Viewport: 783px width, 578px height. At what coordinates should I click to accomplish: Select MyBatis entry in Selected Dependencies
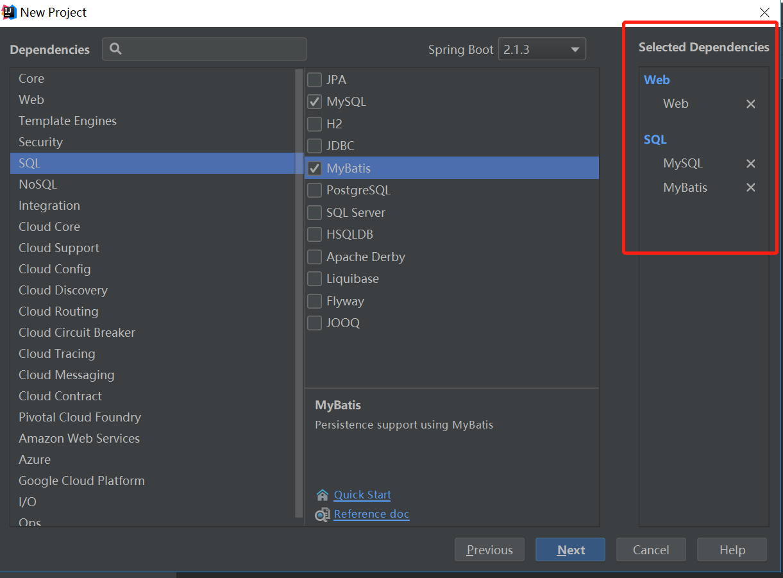[x=685, y=187]
